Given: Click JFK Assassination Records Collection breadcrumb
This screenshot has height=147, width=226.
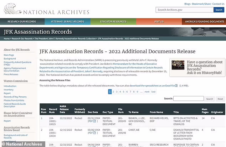Looking at the screenshot, I should coord(65,39).
